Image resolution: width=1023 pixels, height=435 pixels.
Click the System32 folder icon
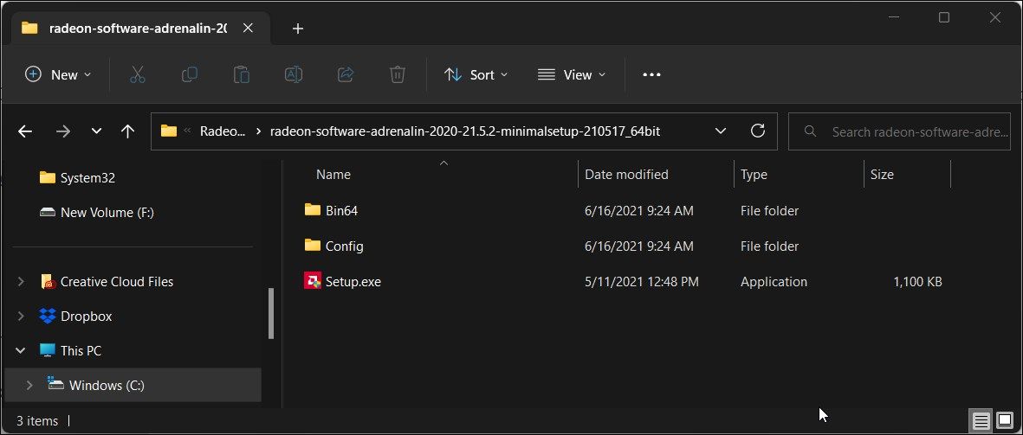click(x=48, y=177)
